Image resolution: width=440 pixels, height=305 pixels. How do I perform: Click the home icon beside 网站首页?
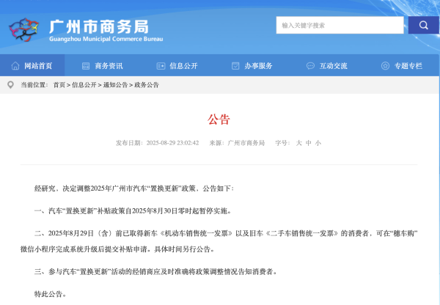[x=15, y=66]
